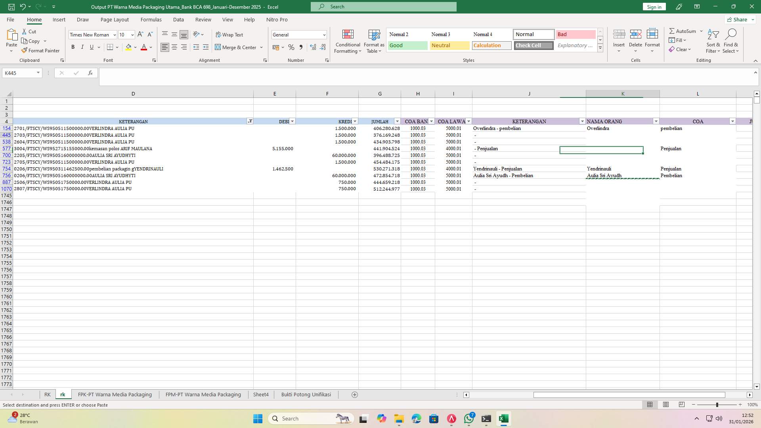Click the Merge & Center icon
This screenshot has width=761, height=428.
coord(218,47)
